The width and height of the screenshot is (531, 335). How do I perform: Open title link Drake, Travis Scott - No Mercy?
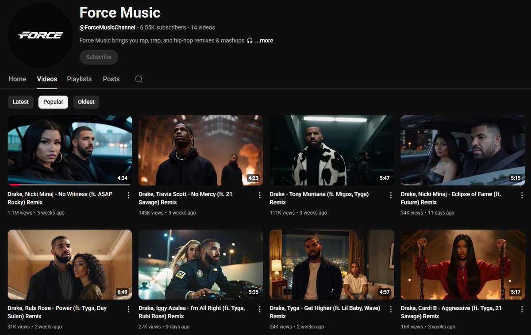coord(185,198)
